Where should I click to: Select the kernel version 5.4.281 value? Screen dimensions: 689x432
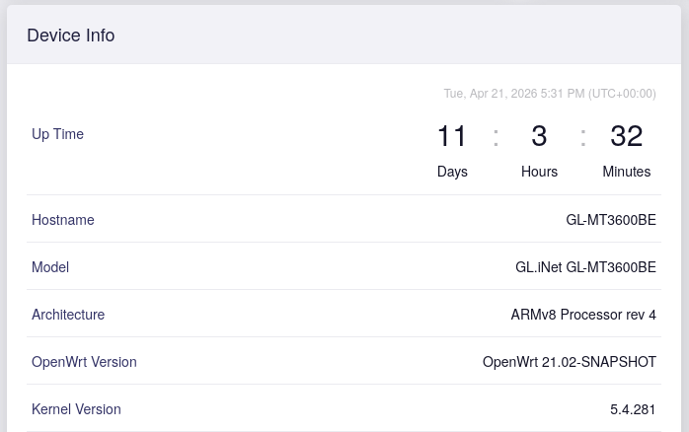point(633,409)
